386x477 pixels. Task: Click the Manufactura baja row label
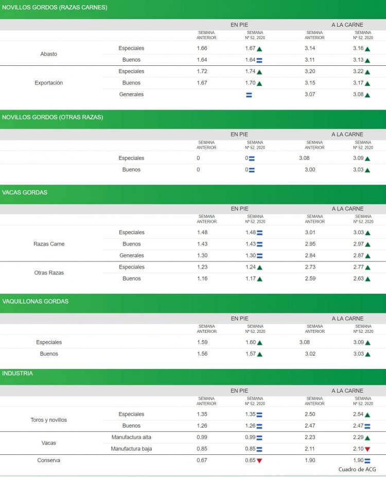[x=131, y=449]
